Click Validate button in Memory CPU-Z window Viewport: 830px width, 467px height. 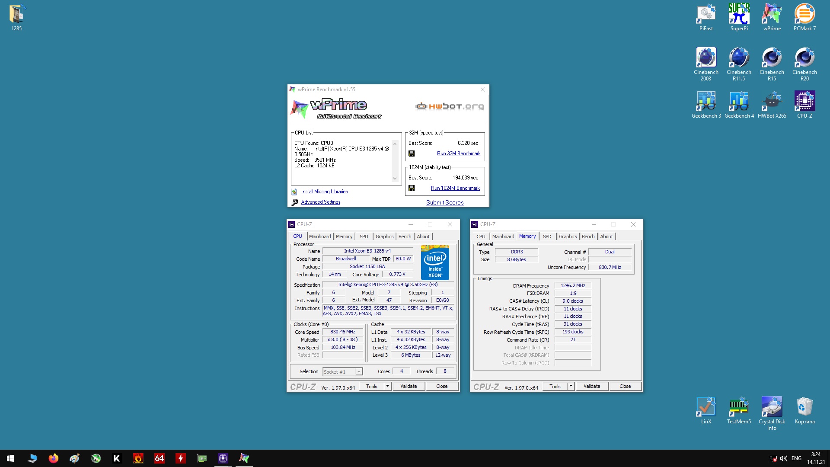tap(592, 386)
